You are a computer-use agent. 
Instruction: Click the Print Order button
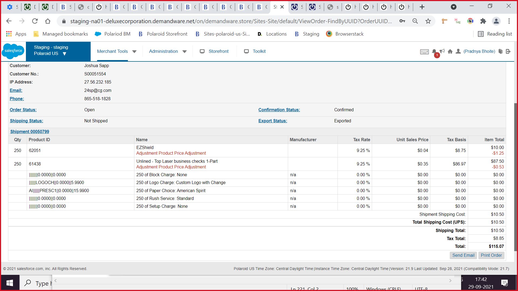click(491, 255)
